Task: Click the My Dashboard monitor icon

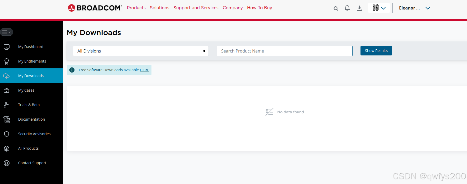Action: 7,47
